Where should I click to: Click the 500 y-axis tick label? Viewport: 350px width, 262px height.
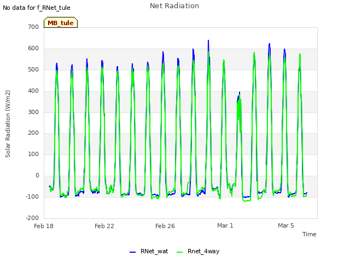33,69
